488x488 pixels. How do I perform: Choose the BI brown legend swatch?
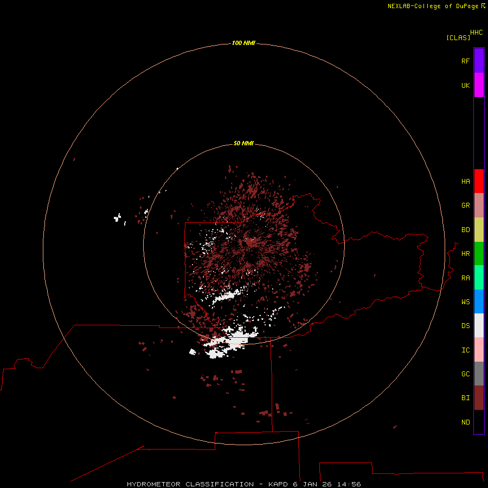[x=479, y=398]
